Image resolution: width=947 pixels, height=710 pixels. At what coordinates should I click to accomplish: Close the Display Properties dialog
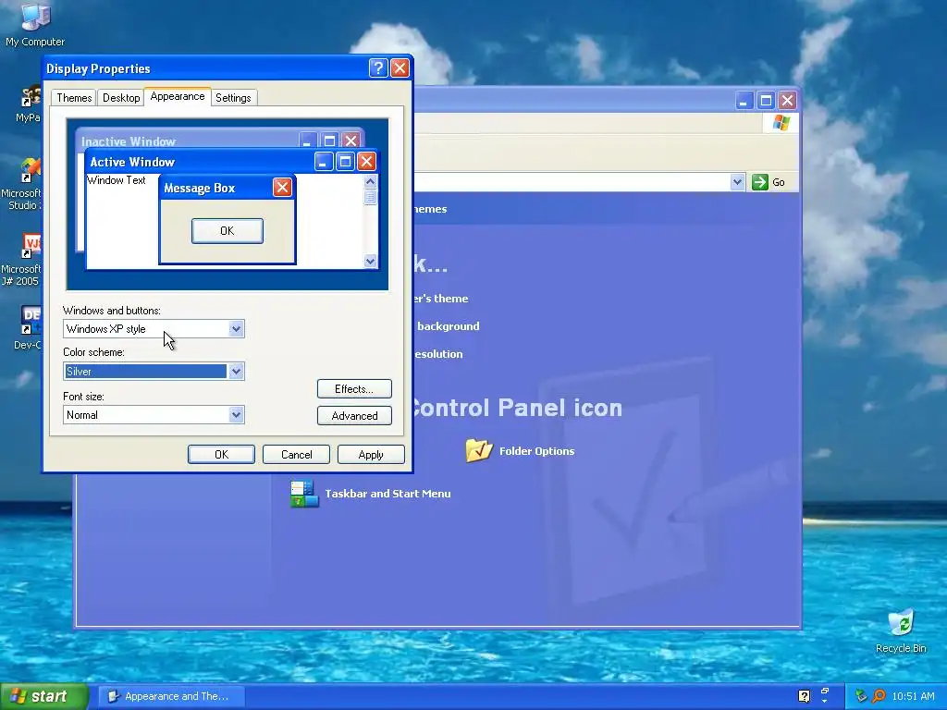click(x=400, y=67)
